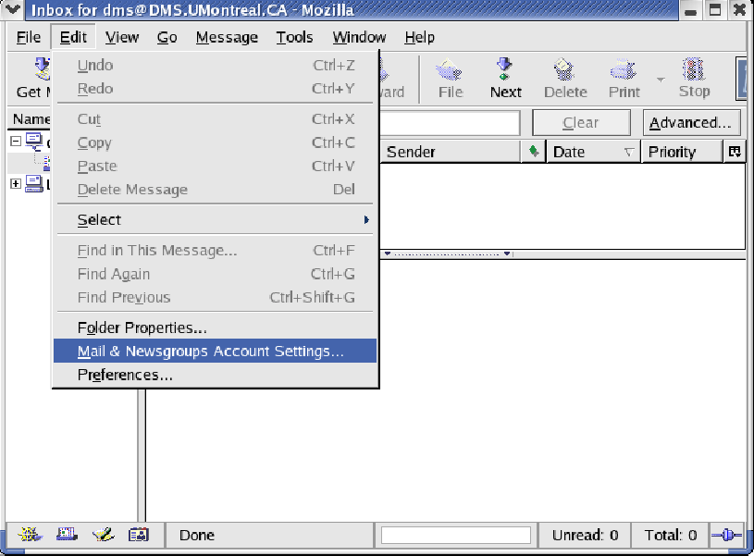Screen dimensions: 754x556
Task: Open the Tools menu
Action: tap(294, 37)
